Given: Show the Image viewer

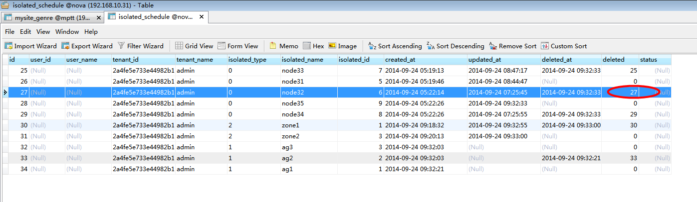Looking at the screenshot, I should 342,46.
